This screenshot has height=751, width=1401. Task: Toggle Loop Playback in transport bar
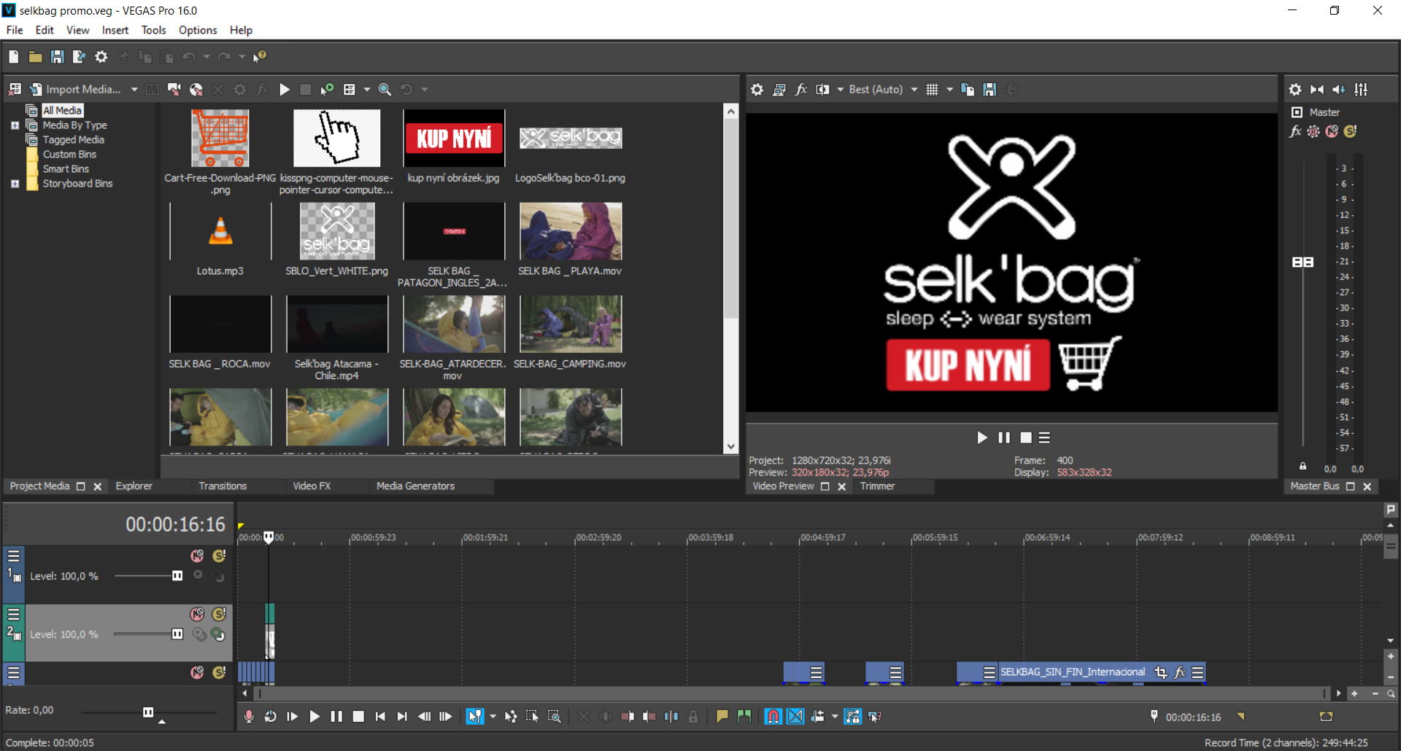point(271,717)
